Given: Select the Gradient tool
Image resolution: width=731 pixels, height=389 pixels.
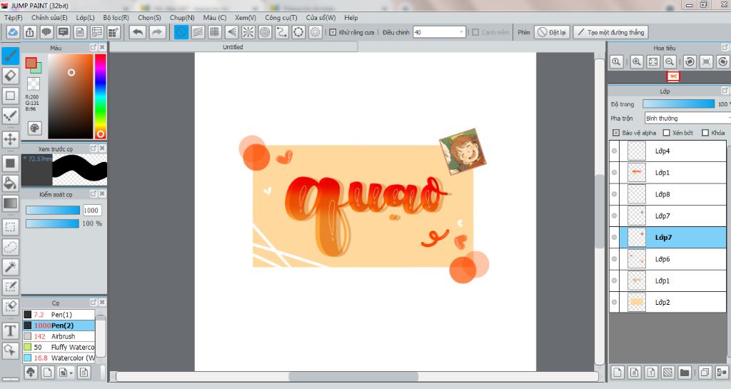Looking at the screenshot, I should coord(10,203).
